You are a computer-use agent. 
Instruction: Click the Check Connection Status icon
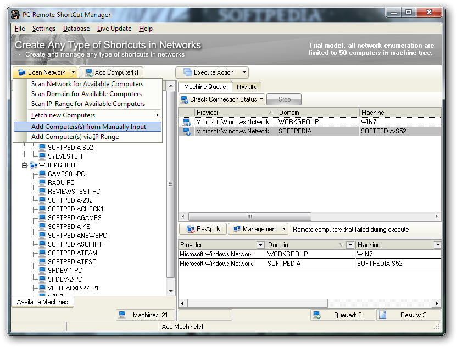[x=184, y=99]
